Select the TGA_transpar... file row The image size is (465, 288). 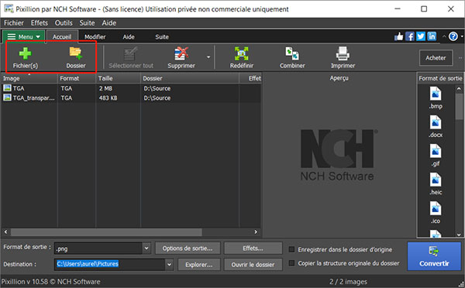pyautogui.click(x=131, y=98)
